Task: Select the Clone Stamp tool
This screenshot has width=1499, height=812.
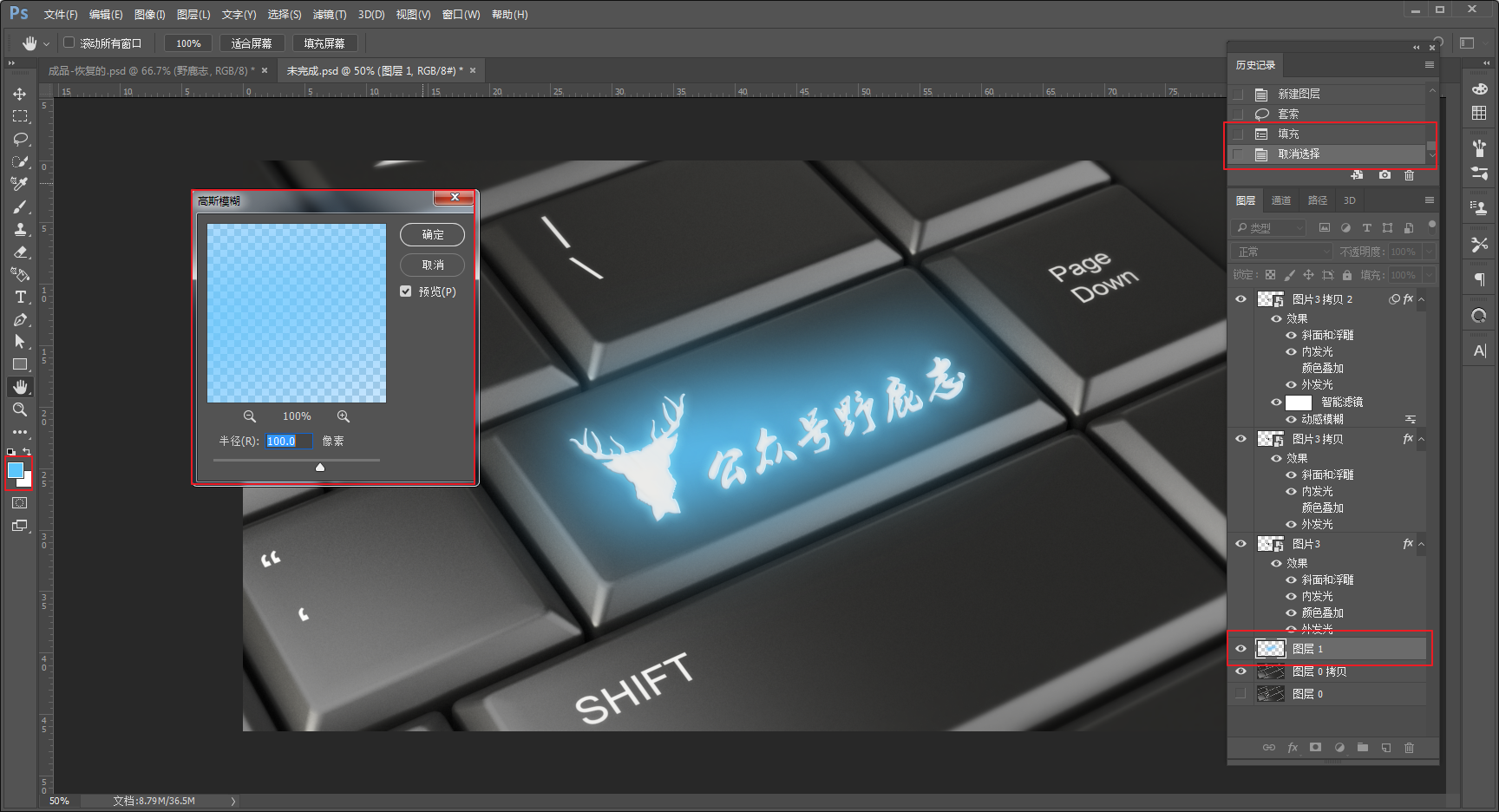Action: pyautogui.click(x=20, y=229)
